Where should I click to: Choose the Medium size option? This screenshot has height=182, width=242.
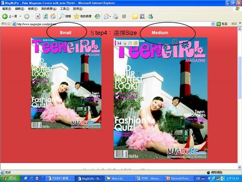[x=160, y=33]
